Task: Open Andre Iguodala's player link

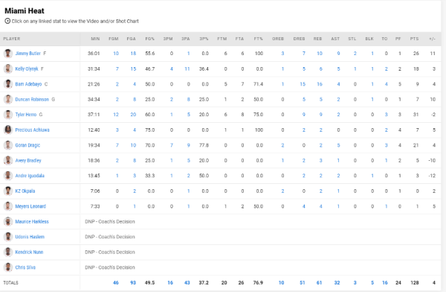Action: 30,176
